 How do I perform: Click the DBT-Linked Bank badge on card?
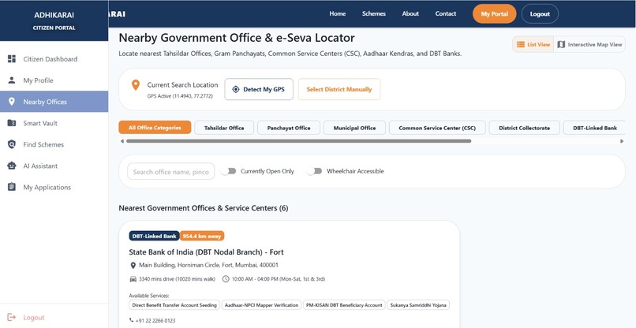point(154,236)
